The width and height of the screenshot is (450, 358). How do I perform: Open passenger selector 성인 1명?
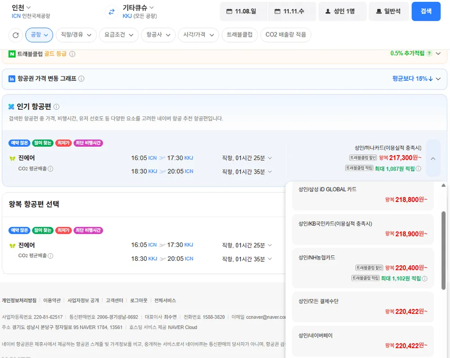point(342,12)
